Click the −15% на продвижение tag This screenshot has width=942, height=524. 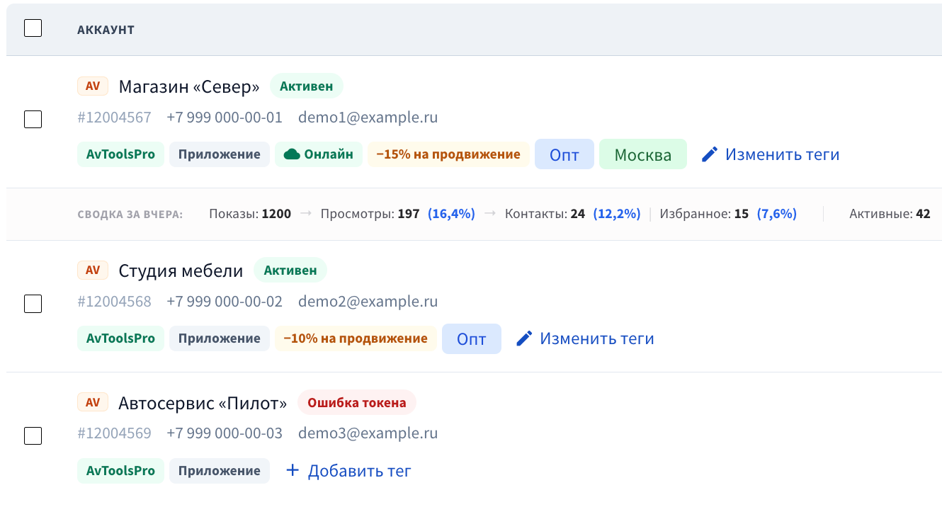[x=448, y=154]
